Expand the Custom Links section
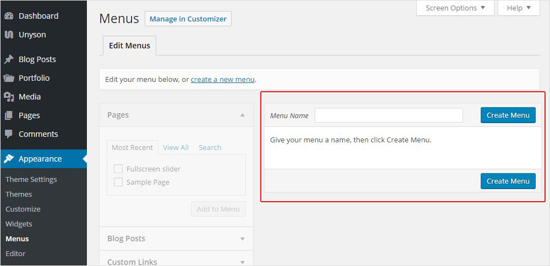 [243, 262]
